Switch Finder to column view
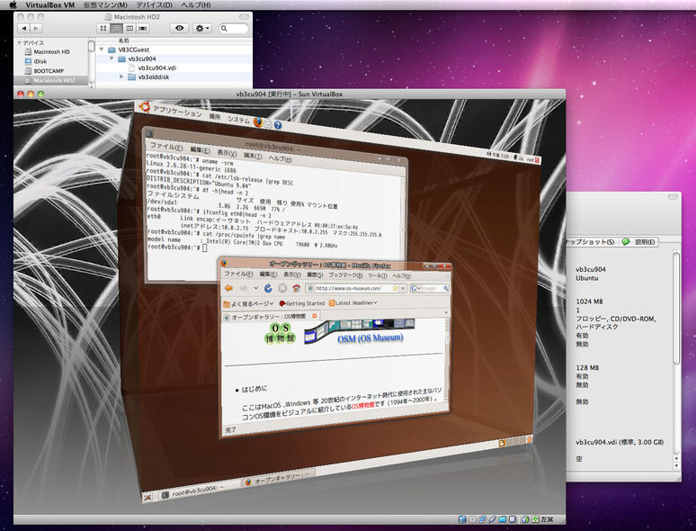The height and width of the screenshot is (531, 696). (129, 28)
